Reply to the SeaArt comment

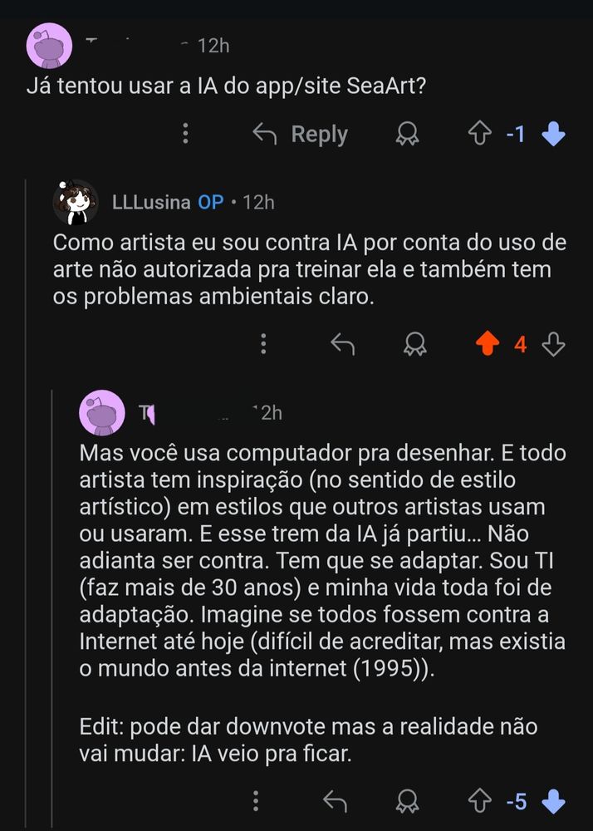coord(300,134)
